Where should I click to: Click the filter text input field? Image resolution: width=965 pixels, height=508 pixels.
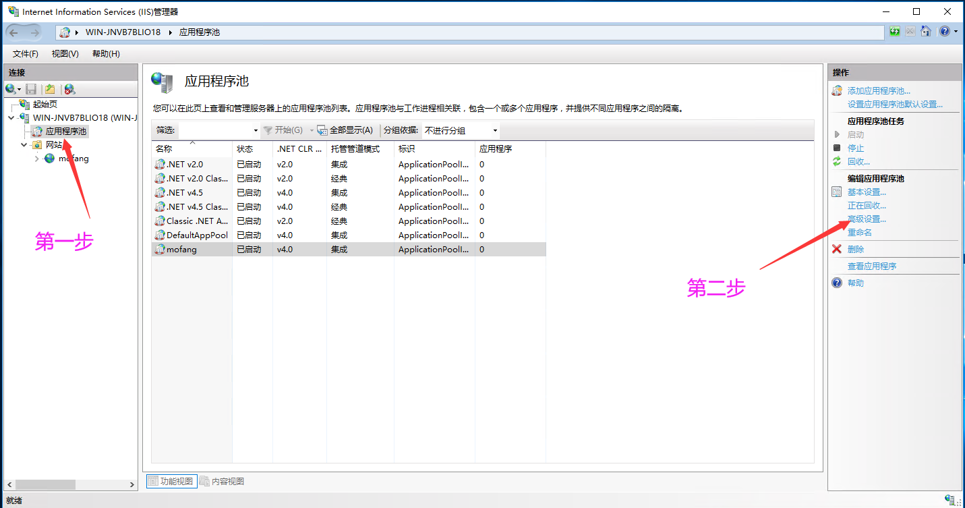pyautogui.click(x=214, y=130)
